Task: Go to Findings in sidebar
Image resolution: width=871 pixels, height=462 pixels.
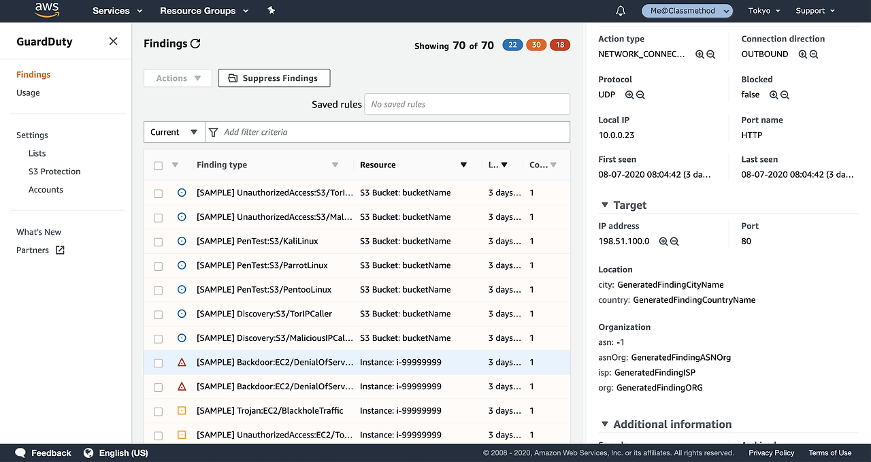Action: coord(33,75)
